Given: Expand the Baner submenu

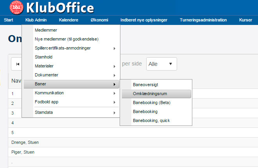Looking at the screenshot, I should [x=71, y=84].
